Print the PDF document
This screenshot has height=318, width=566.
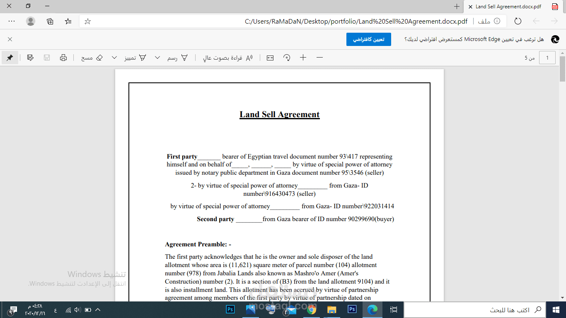click(x=63, y=58)
